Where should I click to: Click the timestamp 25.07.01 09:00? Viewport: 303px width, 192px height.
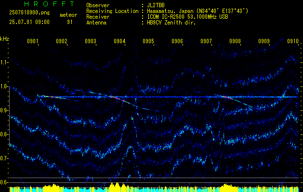coord(29,22)
